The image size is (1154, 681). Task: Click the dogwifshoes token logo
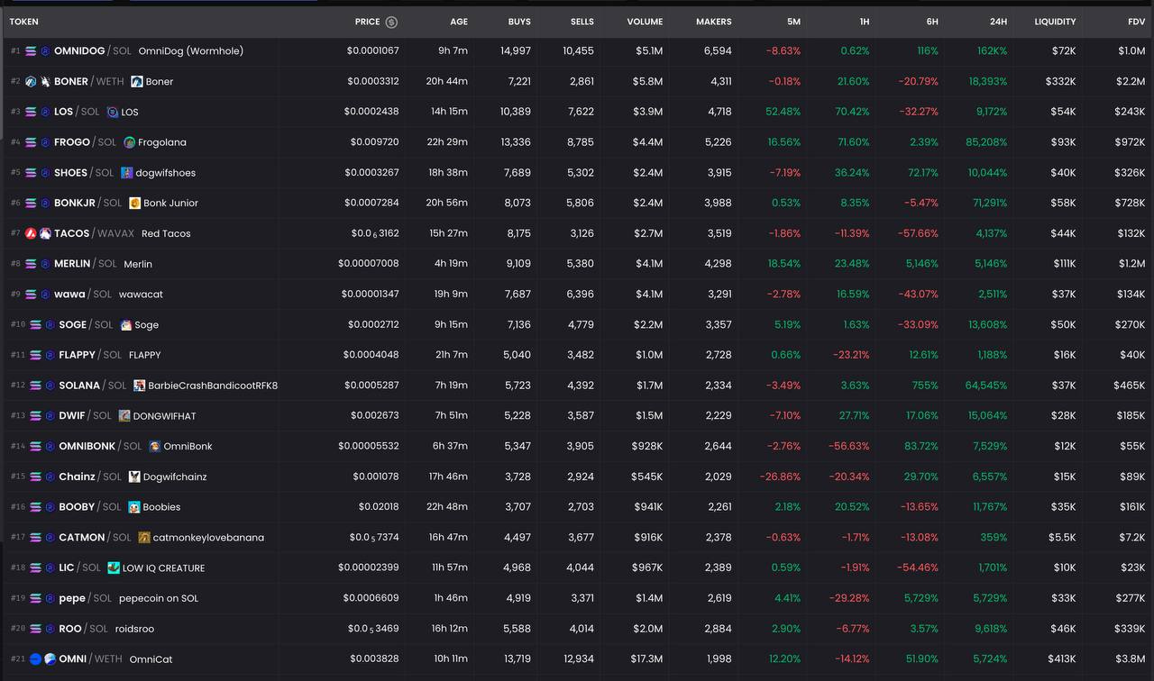(127, 173)
